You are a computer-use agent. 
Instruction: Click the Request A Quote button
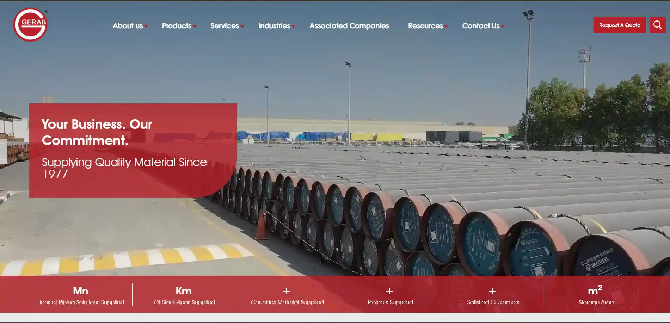(620, 25)
